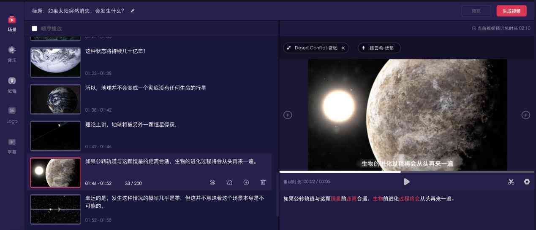This screenshot has height=230, width=536.
Task: Click the timestamp 01:46 - 01:52
Action: pos(98,183)
